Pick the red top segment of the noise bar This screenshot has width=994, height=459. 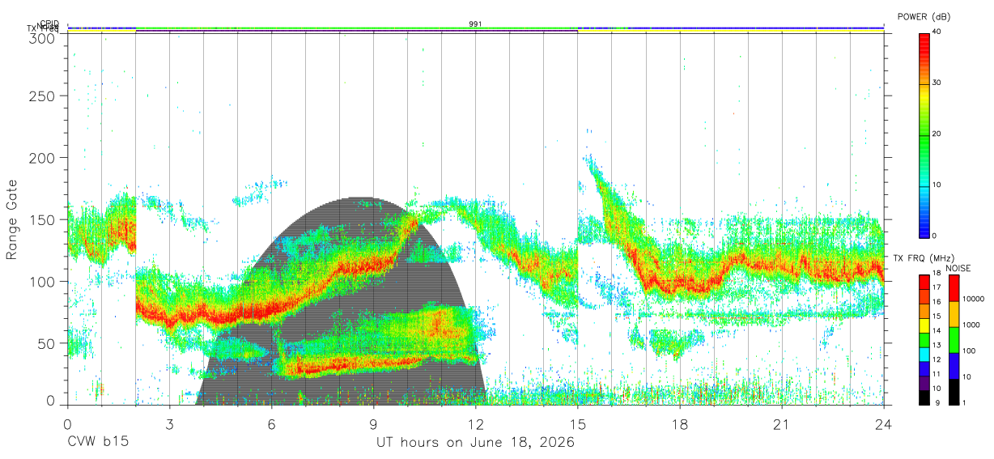click(x=953, y=288)
